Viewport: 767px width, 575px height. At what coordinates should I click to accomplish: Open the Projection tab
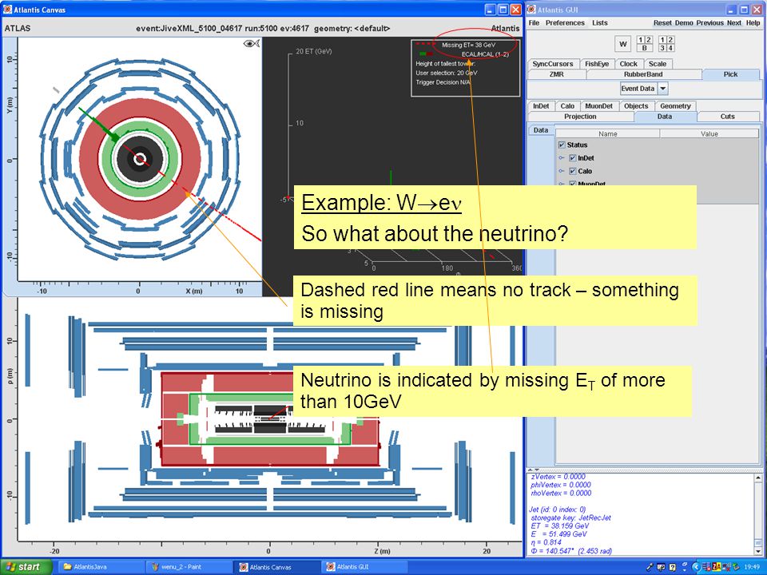click(x=580, y=117)
